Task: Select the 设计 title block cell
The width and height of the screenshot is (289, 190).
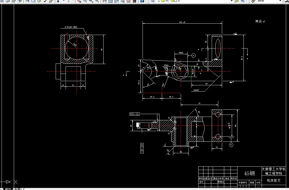Action: click(x=201, y=182)
